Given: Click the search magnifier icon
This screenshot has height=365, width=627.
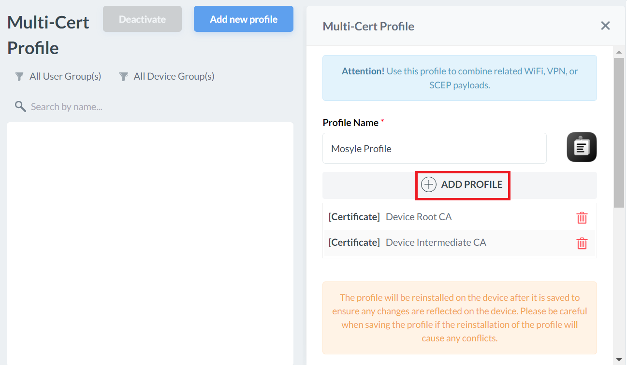Looking at the screenshot, I should coord(20,107).
